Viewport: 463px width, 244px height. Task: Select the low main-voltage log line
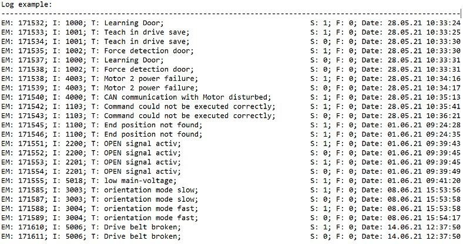pos(231,181)
